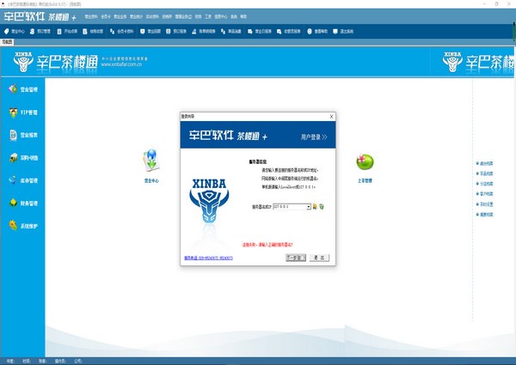Click the yellow icon beside server IP field

(315, 206)
